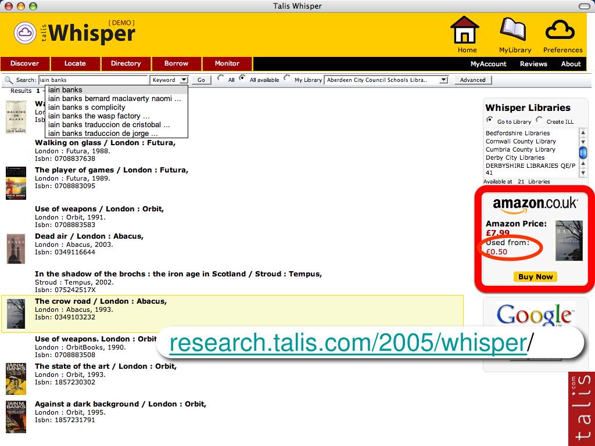Switch to the Discover tab
Image resolution: width=595 pixels, height=446 pixels.
click(x=24, y=64)
